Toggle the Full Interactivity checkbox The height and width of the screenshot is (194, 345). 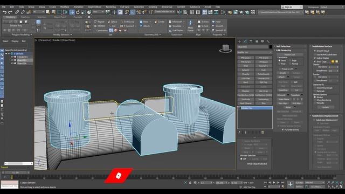pos(282,130)
